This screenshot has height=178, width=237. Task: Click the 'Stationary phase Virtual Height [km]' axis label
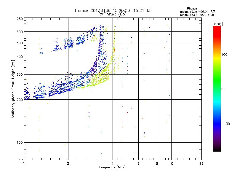coord(13,89)
